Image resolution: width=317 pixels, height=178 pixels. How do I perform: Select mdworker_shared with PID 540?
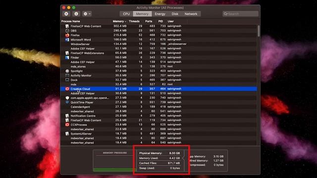tap(158, 142)
